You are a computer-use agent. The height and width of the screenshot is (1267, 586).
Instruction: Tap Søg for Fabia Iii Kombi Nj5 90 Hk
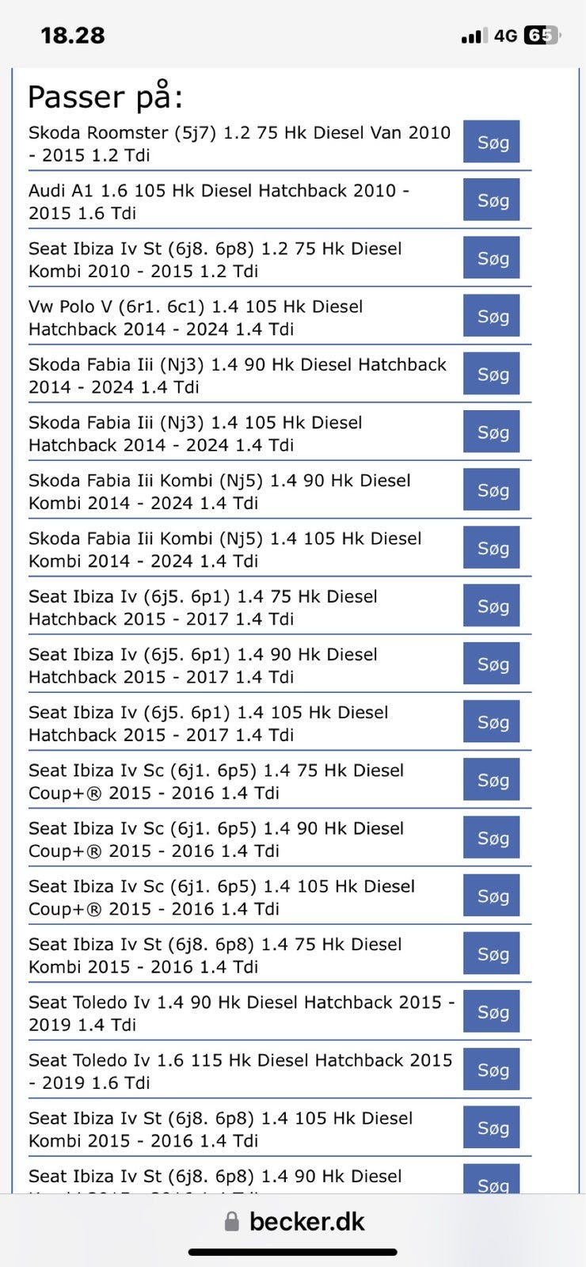[491, 489]
